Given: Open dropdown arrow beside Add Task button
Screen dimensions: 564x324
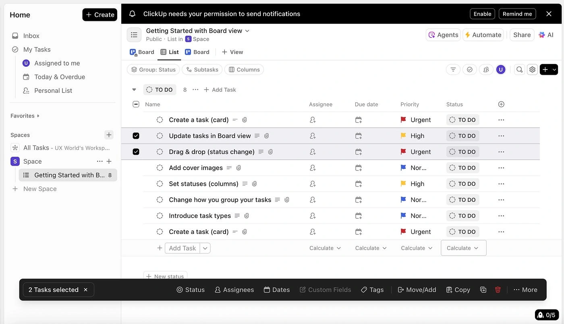Looking at the screenshot, I should pos(205,248).
